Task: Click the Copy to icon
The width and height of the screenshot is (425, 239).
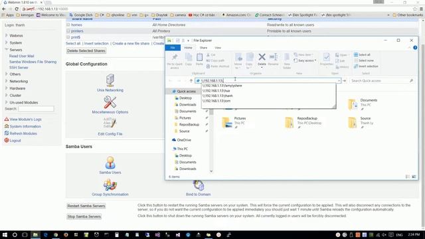Action: point(250,57)
